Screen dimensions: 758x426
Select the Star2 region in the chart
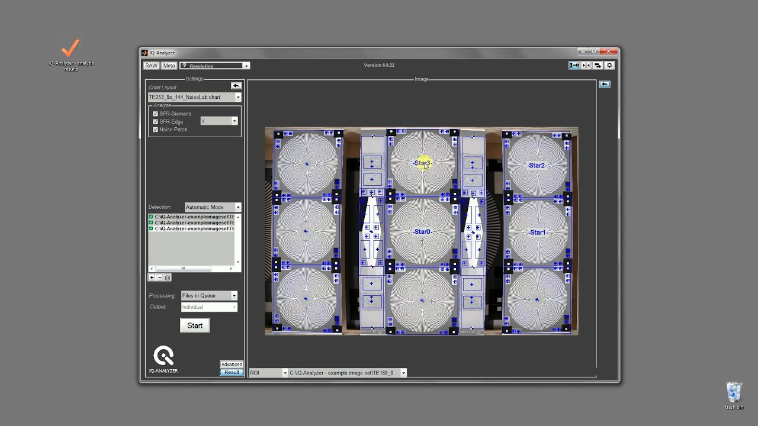pyautogui.click(x=537, y=165)
